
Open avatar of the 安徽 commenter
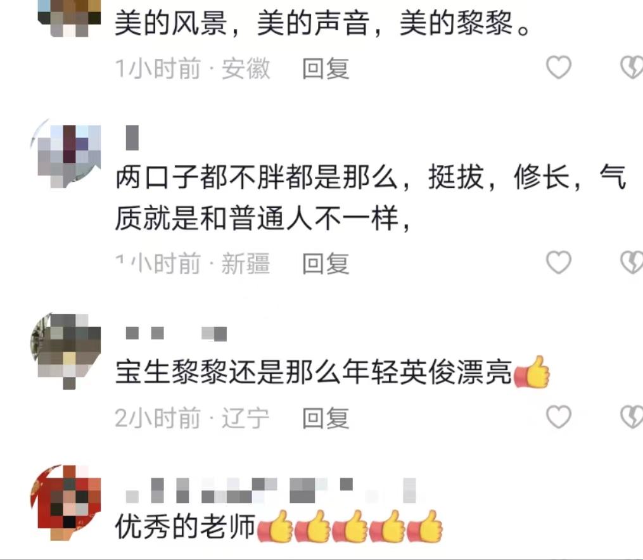coord(69,18)
